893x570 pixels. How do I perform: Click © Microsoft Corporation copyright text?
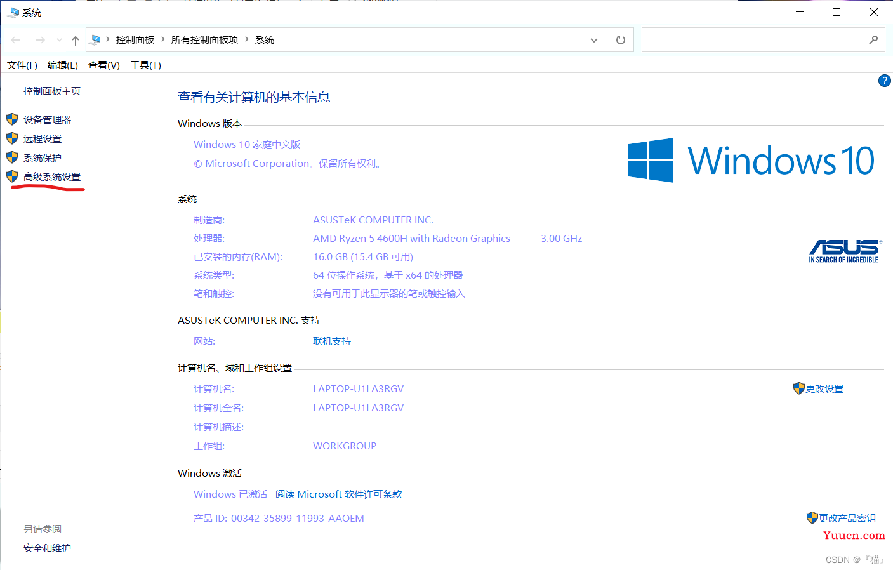[289, 163]
